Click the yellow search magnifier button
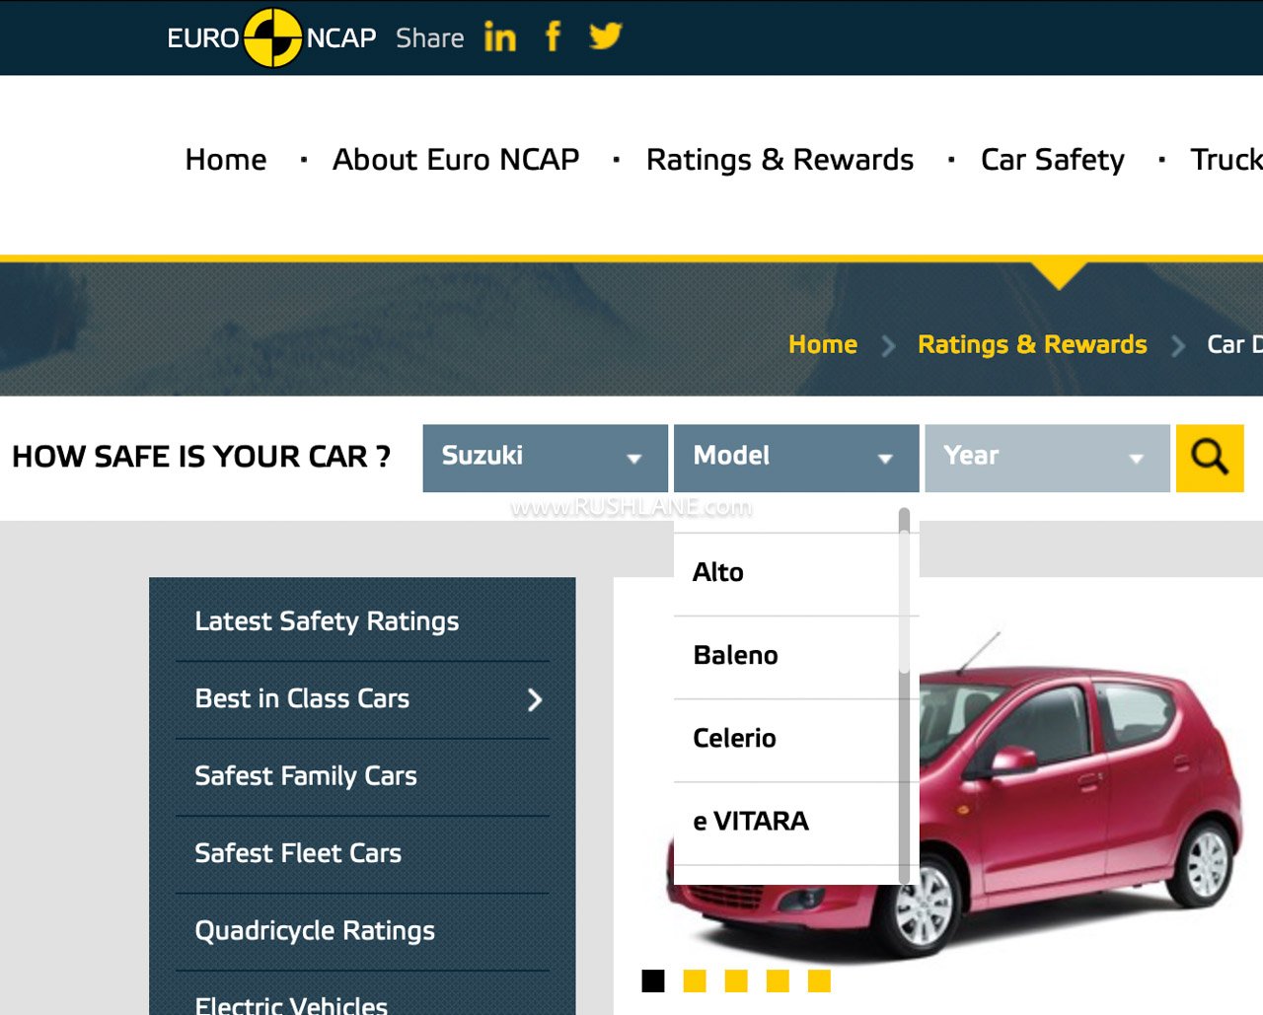The image size is (1263, 1015). [x=1210, y=458]
